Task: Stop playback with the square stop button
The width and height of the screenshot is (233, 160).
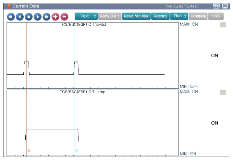Action: pos(29,17)
